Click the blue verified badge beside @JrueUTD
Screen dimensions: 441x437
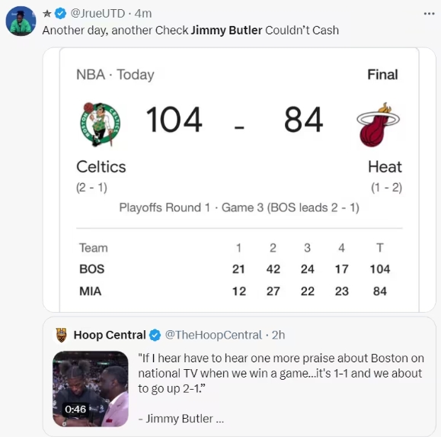[x=60, y=13]
